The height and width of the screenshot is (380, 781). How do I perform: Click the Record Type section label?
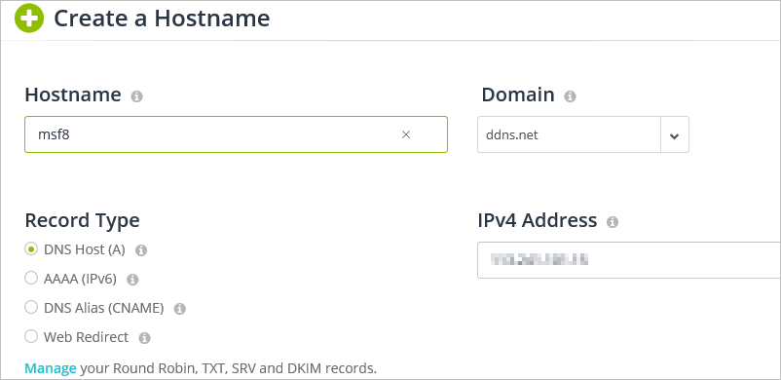[x=82, y=220]
